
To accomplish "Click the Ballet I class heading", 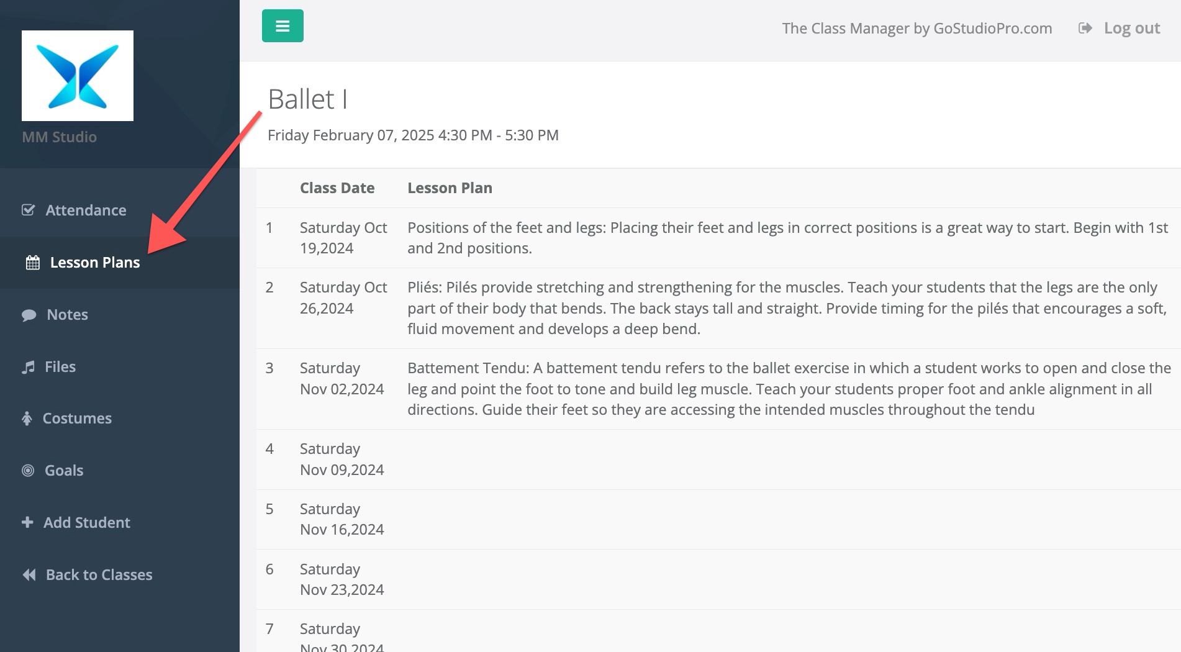I will click(307, 99).
